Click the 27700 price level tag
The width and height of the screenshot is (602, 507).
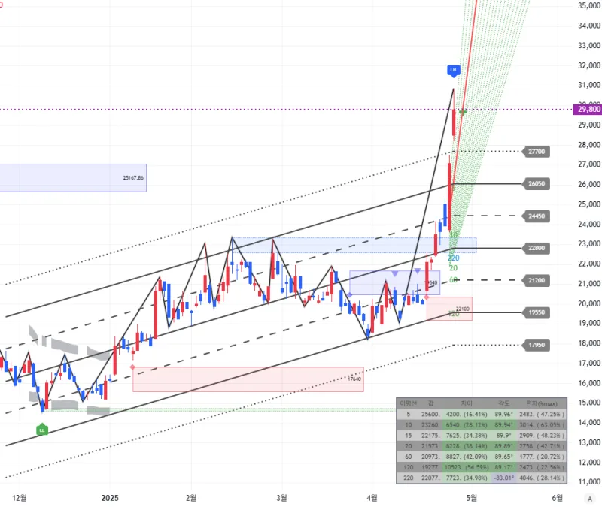pyautogui.click(x=537, y=152)
